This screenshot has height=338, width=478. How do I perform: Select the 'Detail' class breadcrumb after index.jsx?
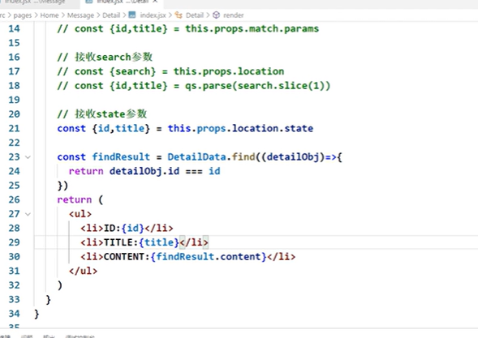[195, 15]
